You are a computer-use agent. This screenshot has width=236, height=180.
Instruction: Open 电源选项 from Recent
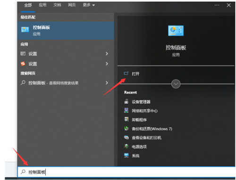pos(139,147)
